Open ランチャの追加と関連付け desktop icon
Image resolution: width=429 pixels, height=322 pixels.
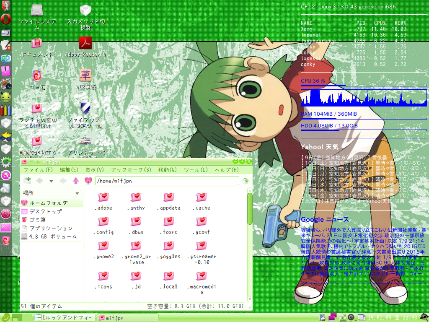point(37,115)
